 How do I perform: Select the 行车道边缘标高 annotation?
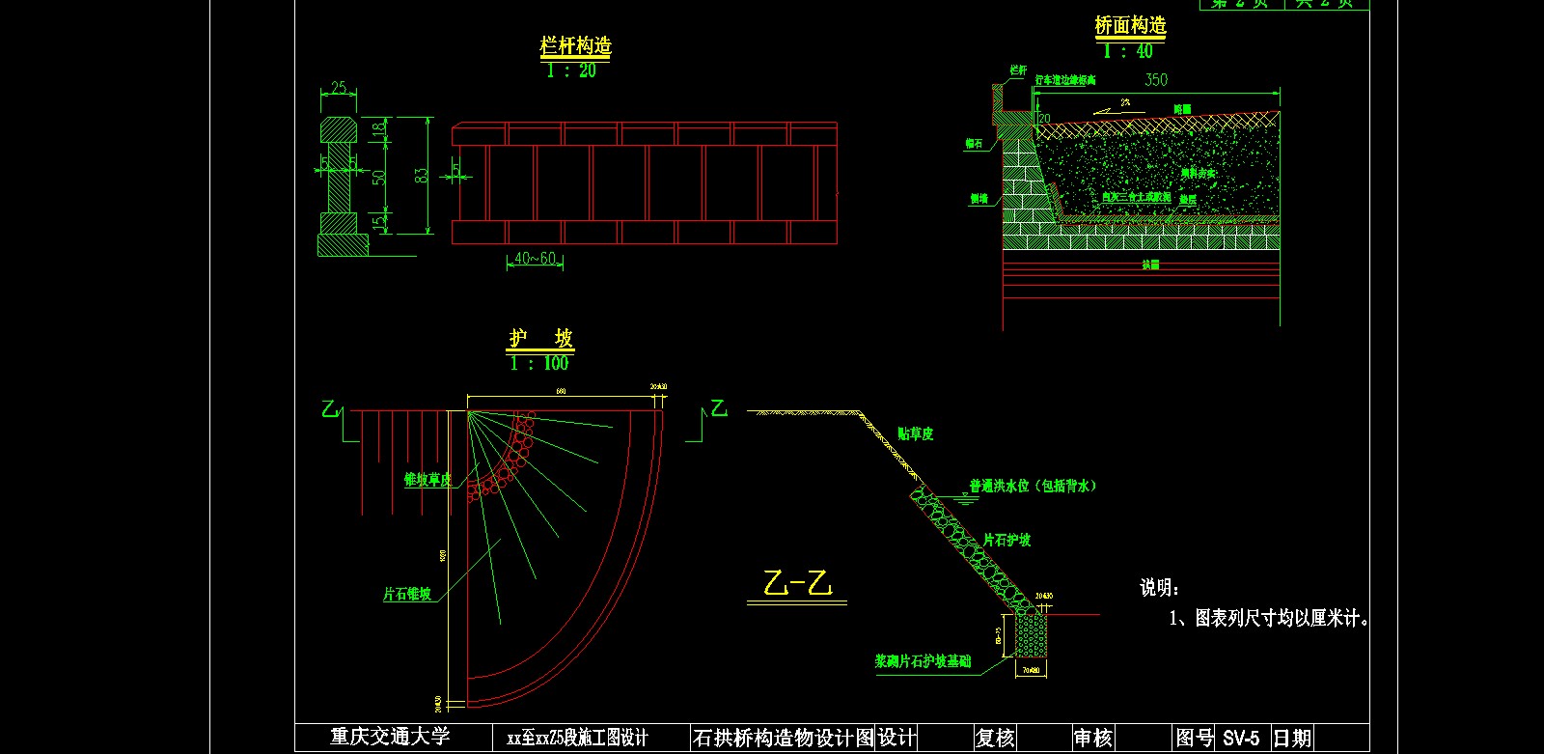pyautogui.click(x=1066, y=80)
